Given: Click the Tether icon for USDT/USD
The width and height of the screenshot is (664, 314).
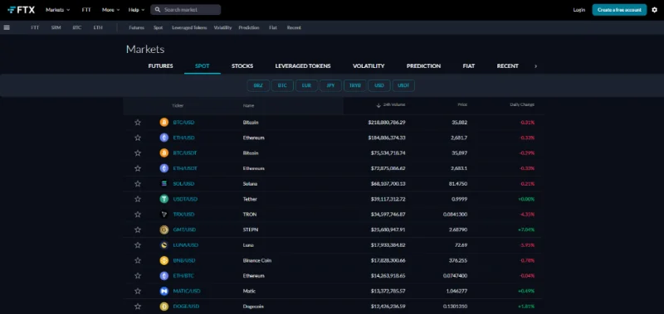Looking at the screenshot, I should click(164, 199).
